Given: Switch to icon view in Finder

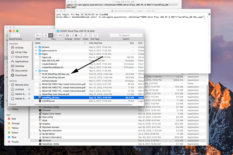Looking at the screenshot, I should click(x=46, y=35).
